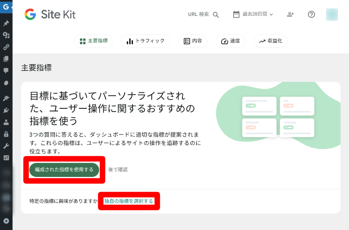This screenshot has width=349, height=230.
Task: Switch to the 速度 tab
Action: pos(230,41)
